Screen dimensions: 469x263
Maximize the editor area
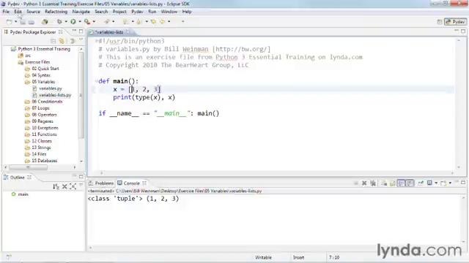click(x=463, y=31)
